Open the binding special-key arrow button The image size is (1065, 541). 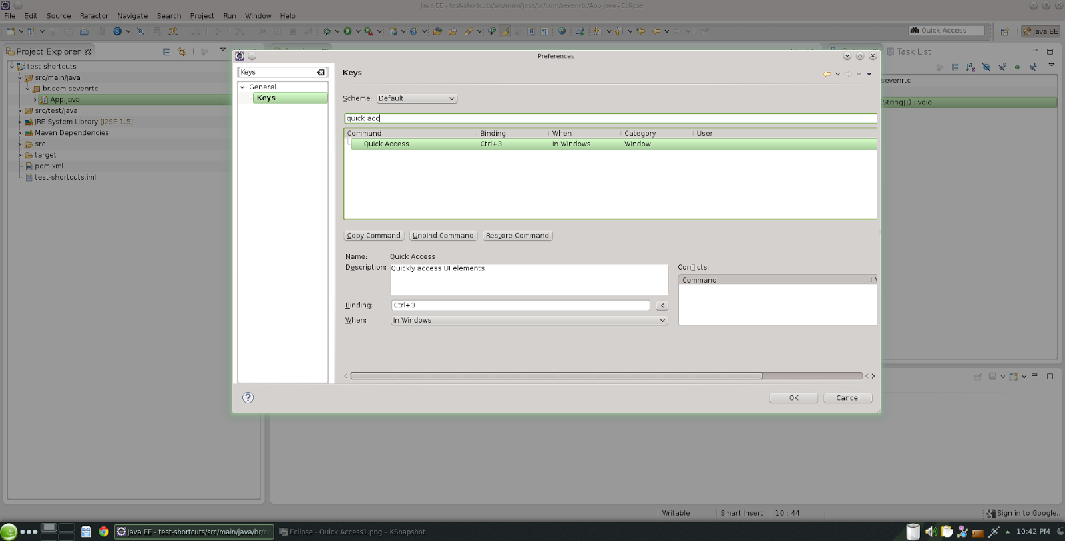pyautogui.click(x=662, y=305)
